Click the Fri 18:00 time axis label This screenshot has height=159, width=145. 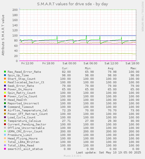point(48,63)
